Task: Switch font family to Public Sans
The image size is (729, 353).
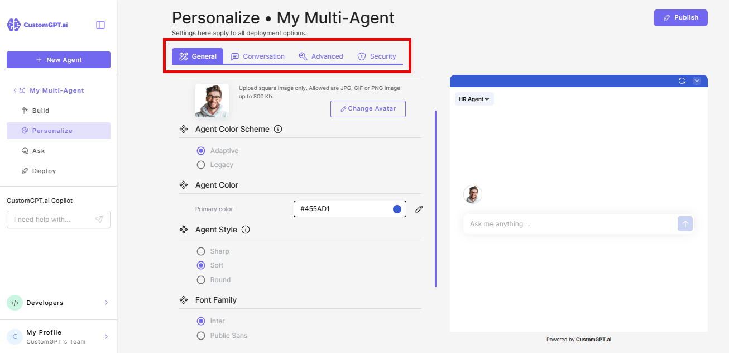Action: 201,335
